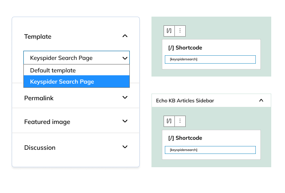Click the Echo KB Articles Sidebar title

185,101
